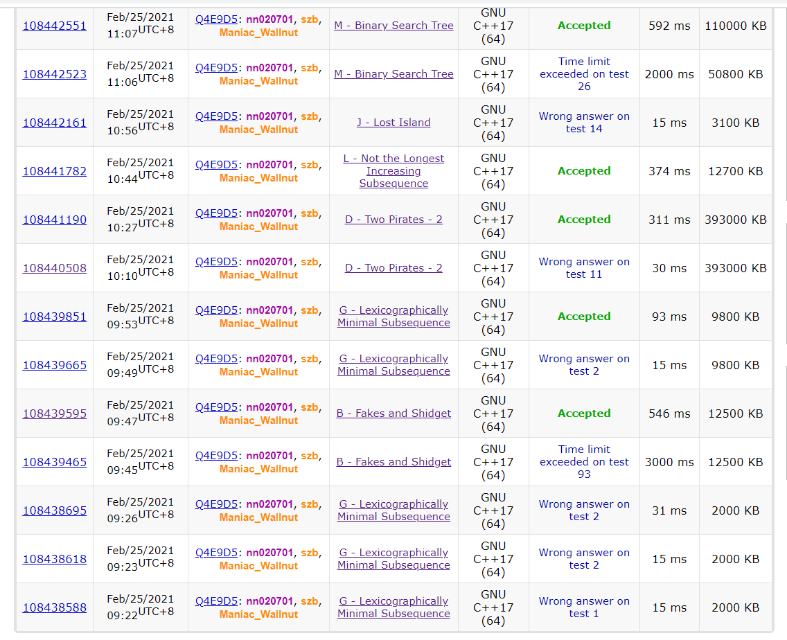Open visited submission link 108439595
This screenshot has height=640, width=787.
[55, 414]
